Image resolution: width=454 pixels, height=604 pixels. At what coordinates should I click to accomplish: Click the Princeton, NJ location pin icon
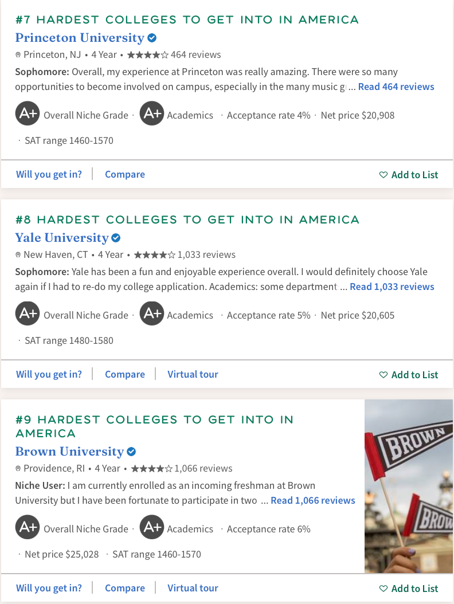tap(18, 55)
